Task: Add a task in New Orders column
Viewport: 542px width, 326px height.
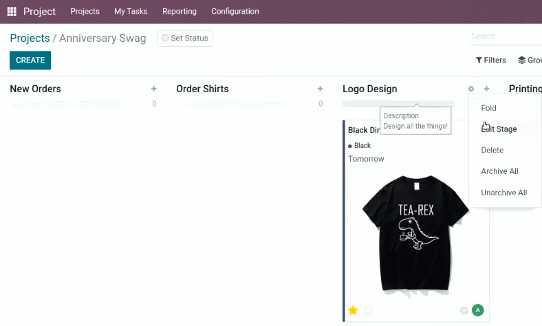Action: (x=154, y=89)
